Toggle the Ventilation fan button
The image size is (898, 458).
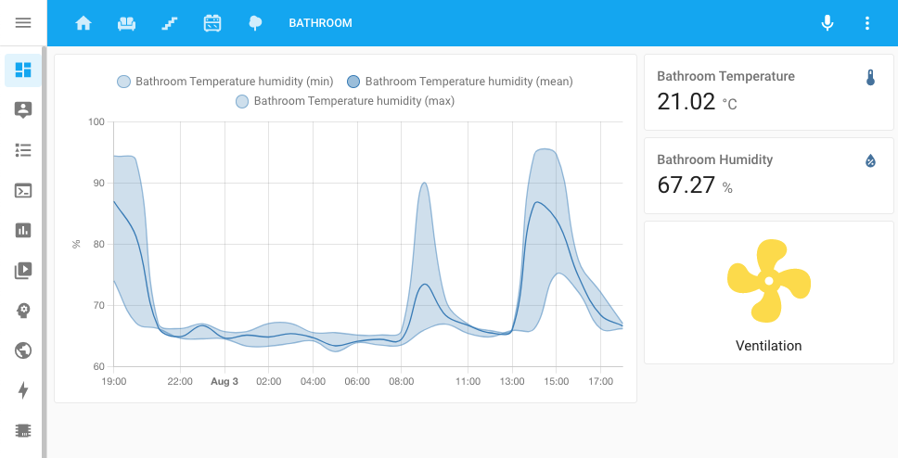(768, 282)
